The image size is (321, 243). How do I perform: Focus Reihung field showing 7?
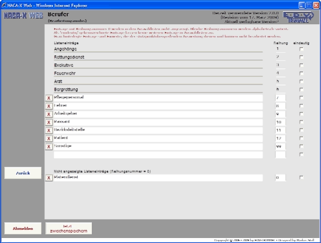(x=281, y=98)
